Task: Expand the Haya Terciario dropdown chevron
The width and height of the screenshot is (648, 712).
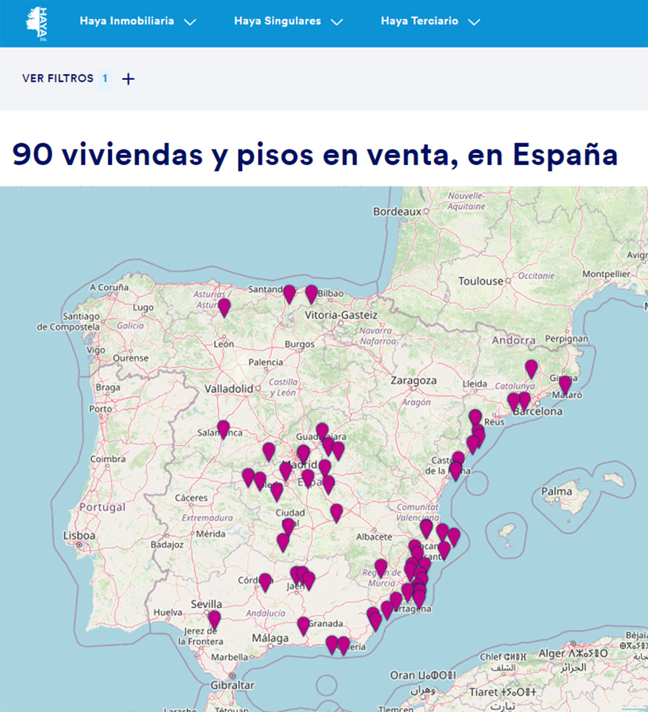Action: pos(474,22)
